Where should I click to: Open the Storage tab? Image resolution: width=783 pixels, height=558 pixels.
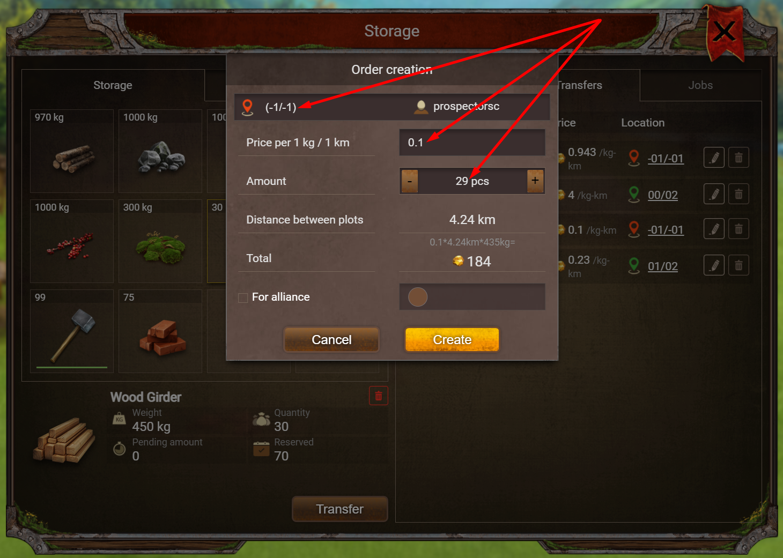(x=113, y=85)
